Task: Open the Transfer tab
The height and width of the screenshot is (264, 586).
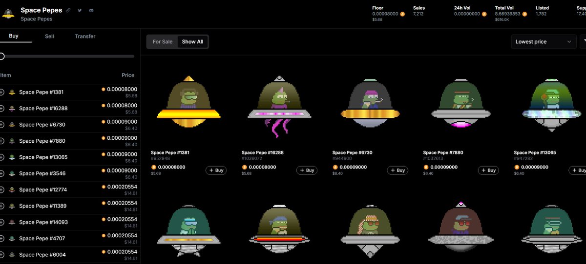Action: click(85, 37)
